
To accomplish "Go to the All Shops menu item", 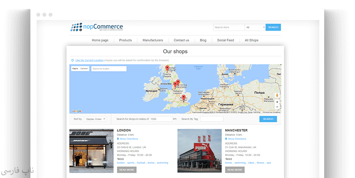I will pyautogui.click(x=251, y=40).
